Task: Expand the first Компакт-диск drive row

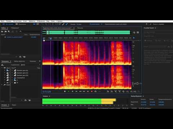Action: [12, 71]
